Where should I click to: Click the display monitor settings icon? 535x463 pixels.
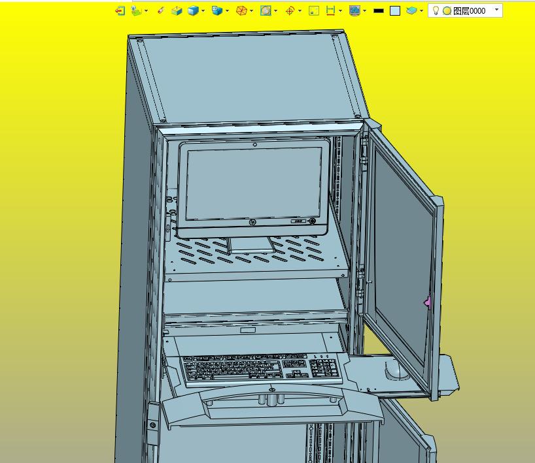354,11
